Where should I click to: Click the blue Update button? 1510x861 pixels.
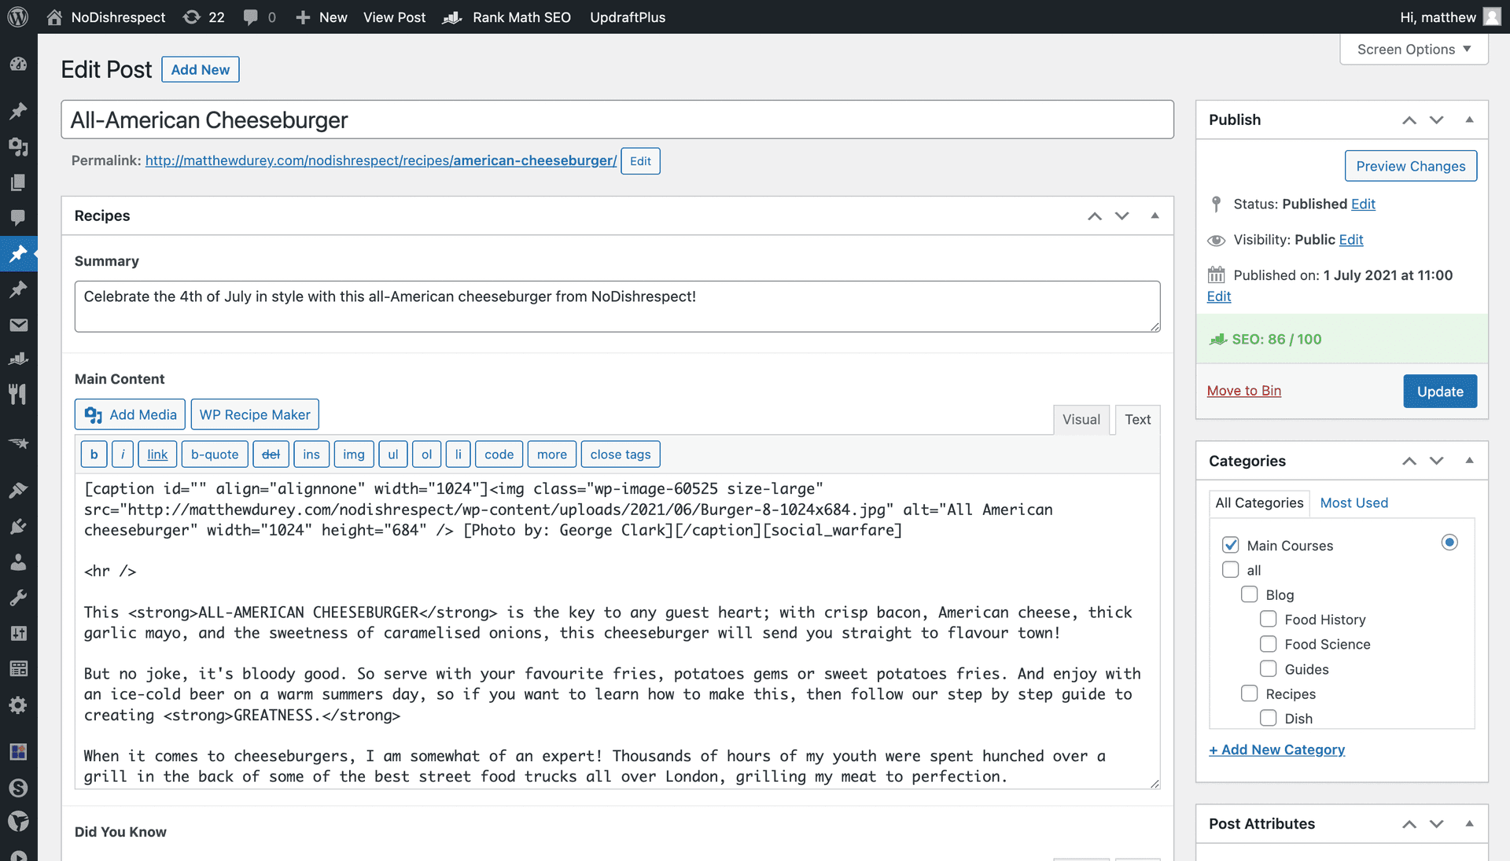point(1439,391)
